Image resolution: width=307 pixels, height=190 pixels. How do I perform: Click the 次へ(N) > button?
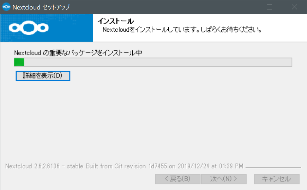[x=224, y=179]
